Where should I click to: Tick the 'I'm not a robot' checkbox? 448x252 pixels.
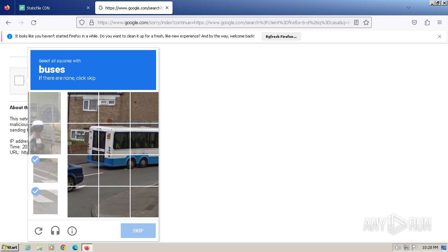19,80
